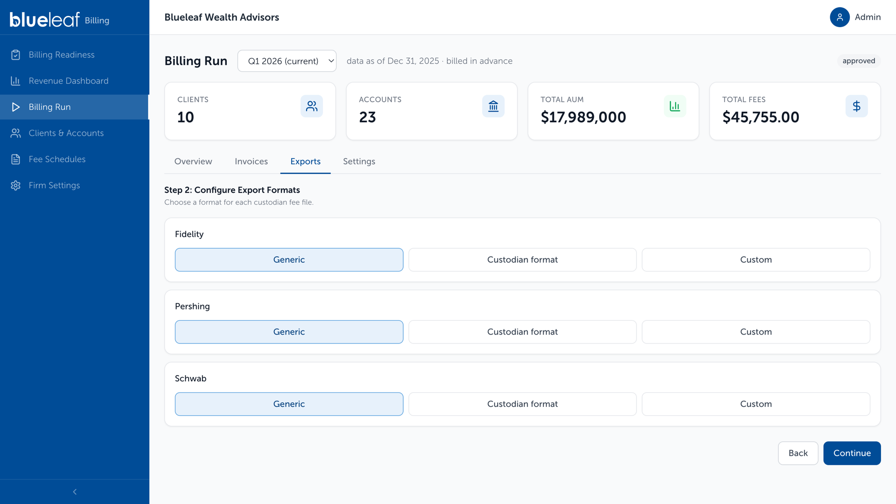The height and width of the screenshot is (504, 896).
Task: Open Clients & Accounts page
Action: click(75, 133)
